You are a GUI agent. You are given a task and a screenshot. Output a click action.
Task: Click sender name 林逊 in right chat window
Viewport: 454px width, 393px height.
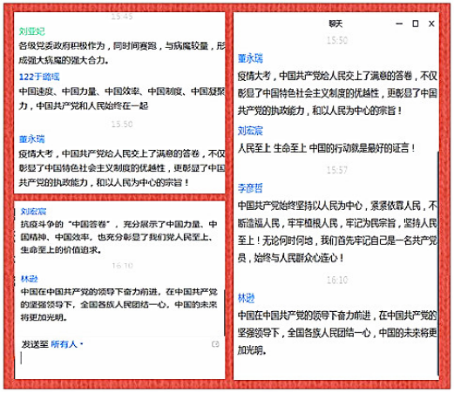[247, 298]
